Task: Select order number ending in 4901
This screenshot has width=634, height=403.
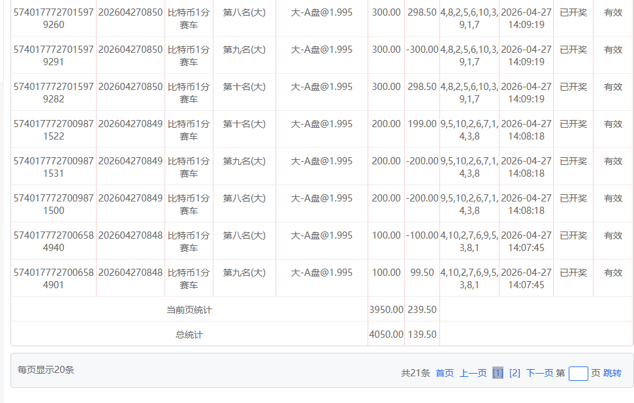Action: pos(54,278)
